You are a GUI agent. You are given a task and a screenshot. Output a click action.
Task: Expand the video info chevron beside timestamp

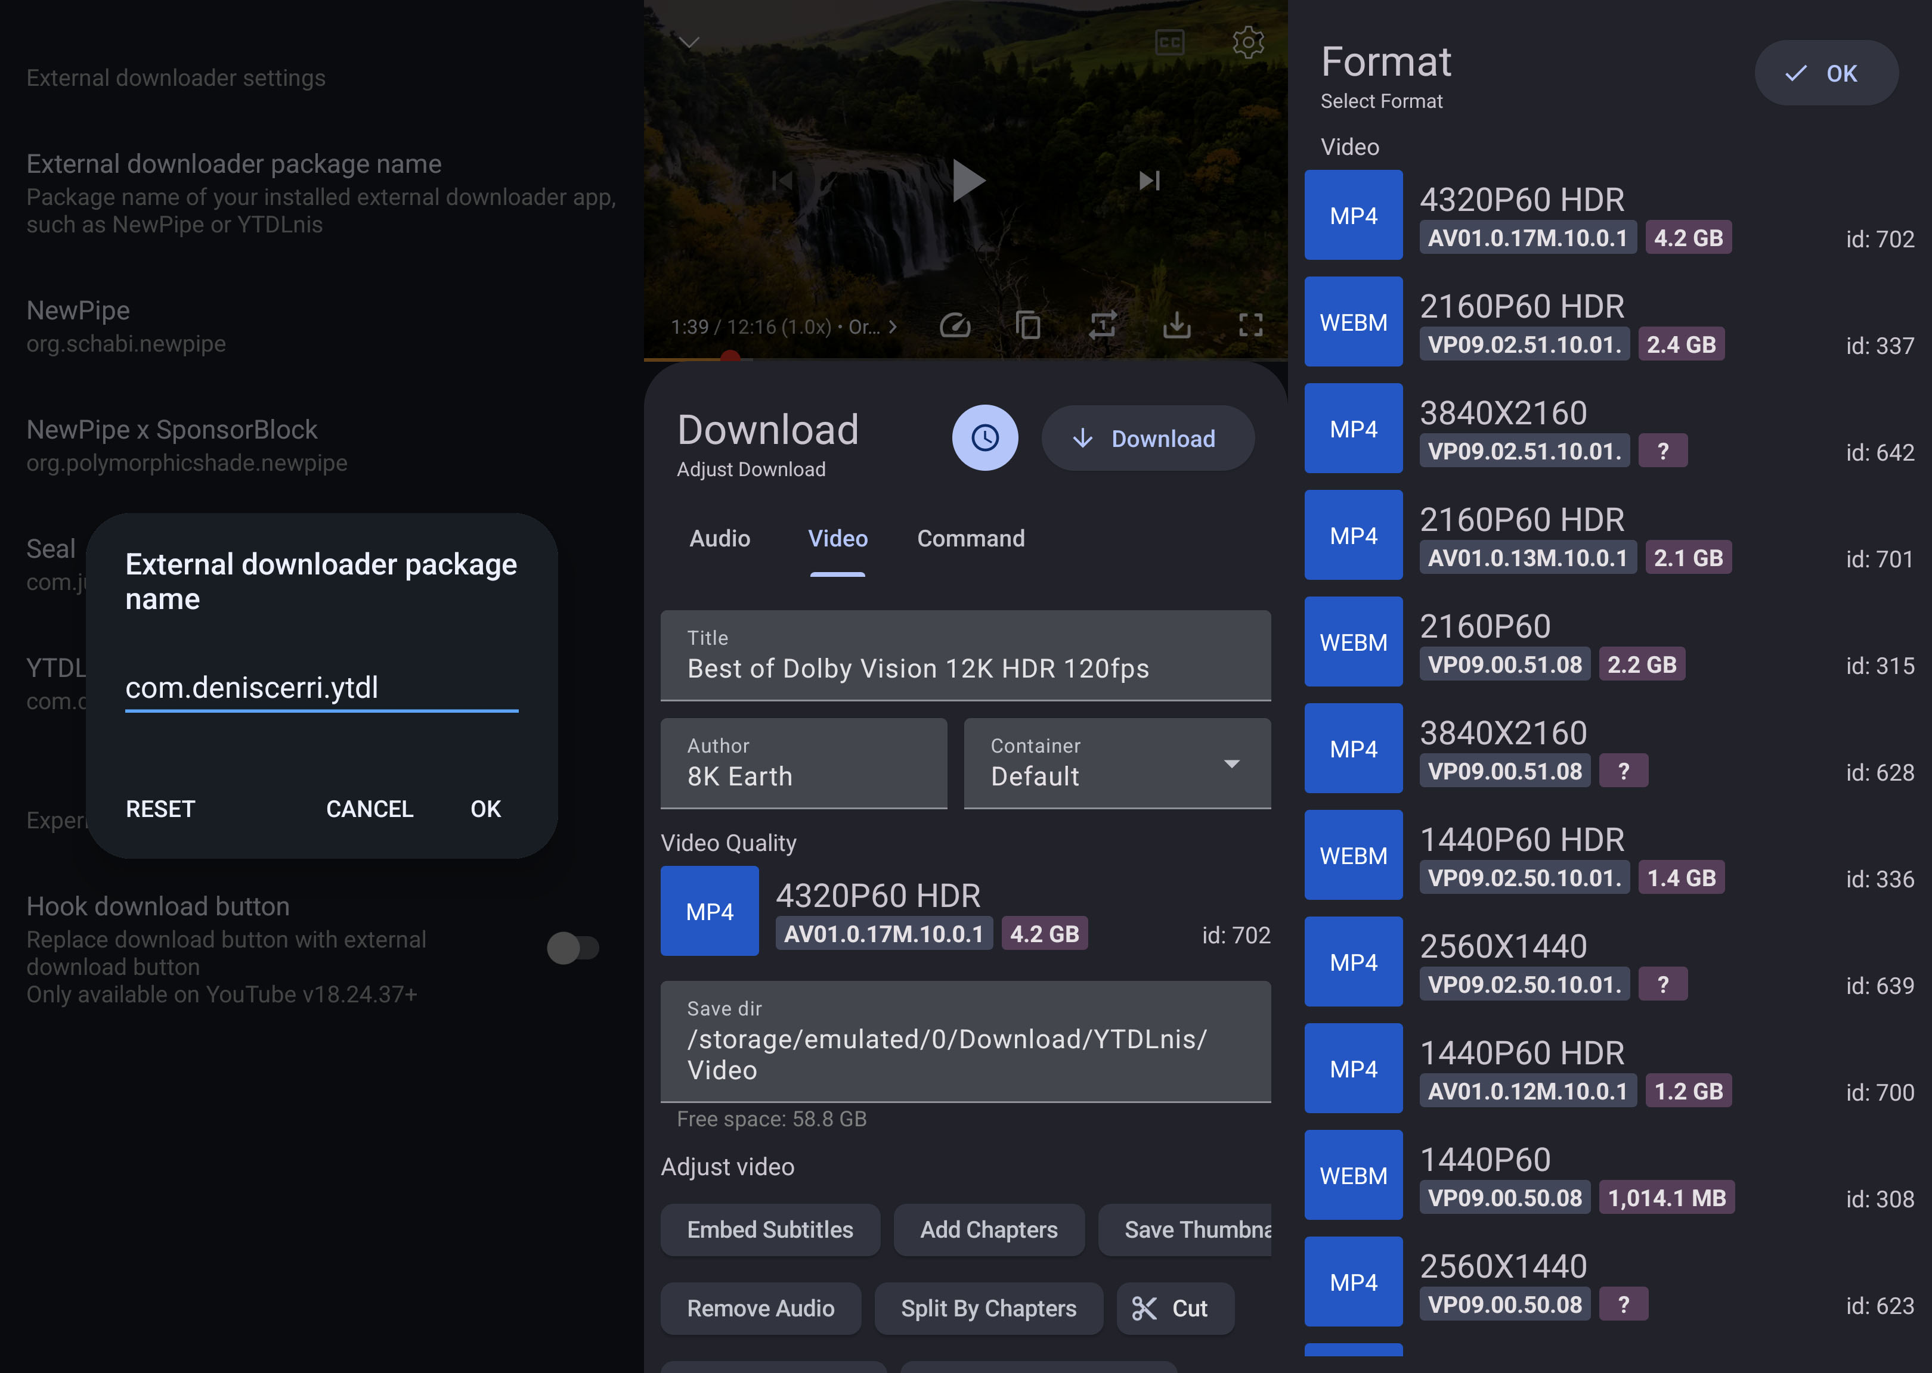point(893,327)
